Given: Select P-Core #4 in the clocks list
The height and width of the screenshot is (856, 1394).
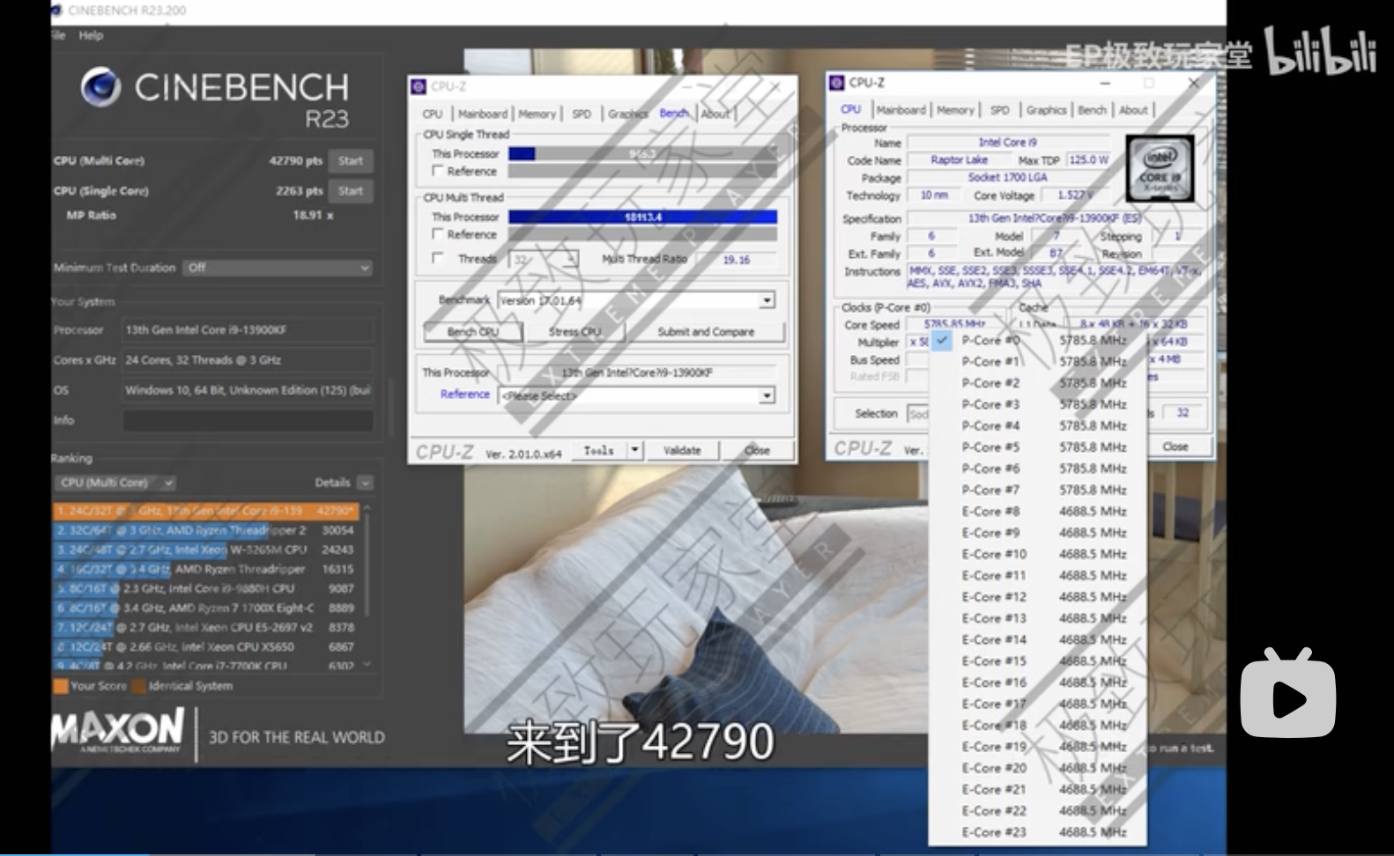Looking at the screenshot, I should click(x=1038, y=426).
